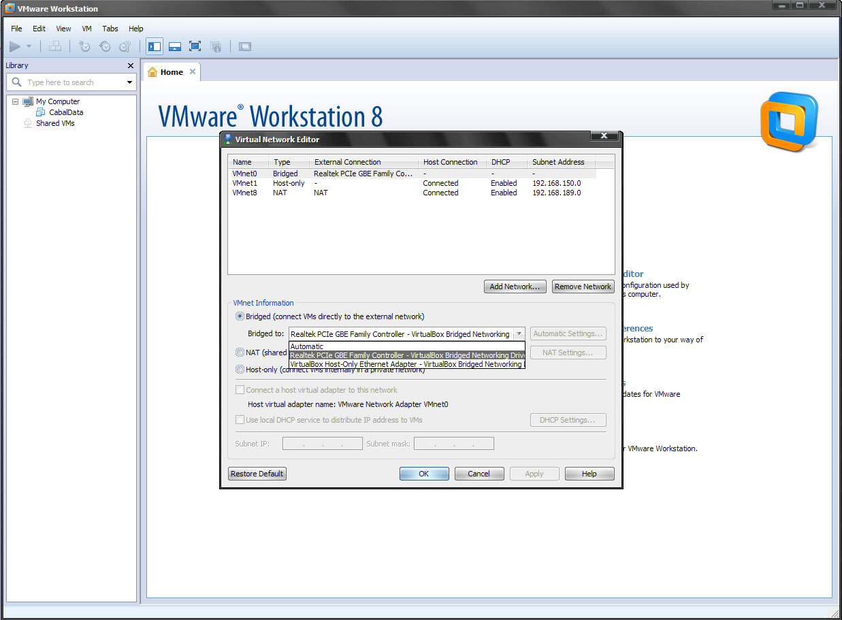
Task: Open the File menu
Action: coord(16,29)
